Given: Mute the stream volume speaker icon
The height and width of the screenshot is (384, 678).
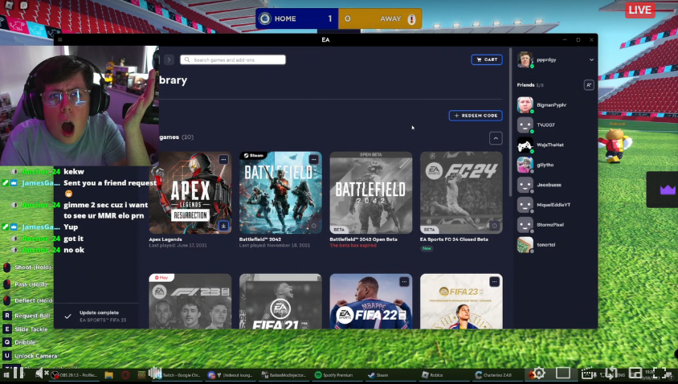Looking at the screenshot, I should pos(42,373).
